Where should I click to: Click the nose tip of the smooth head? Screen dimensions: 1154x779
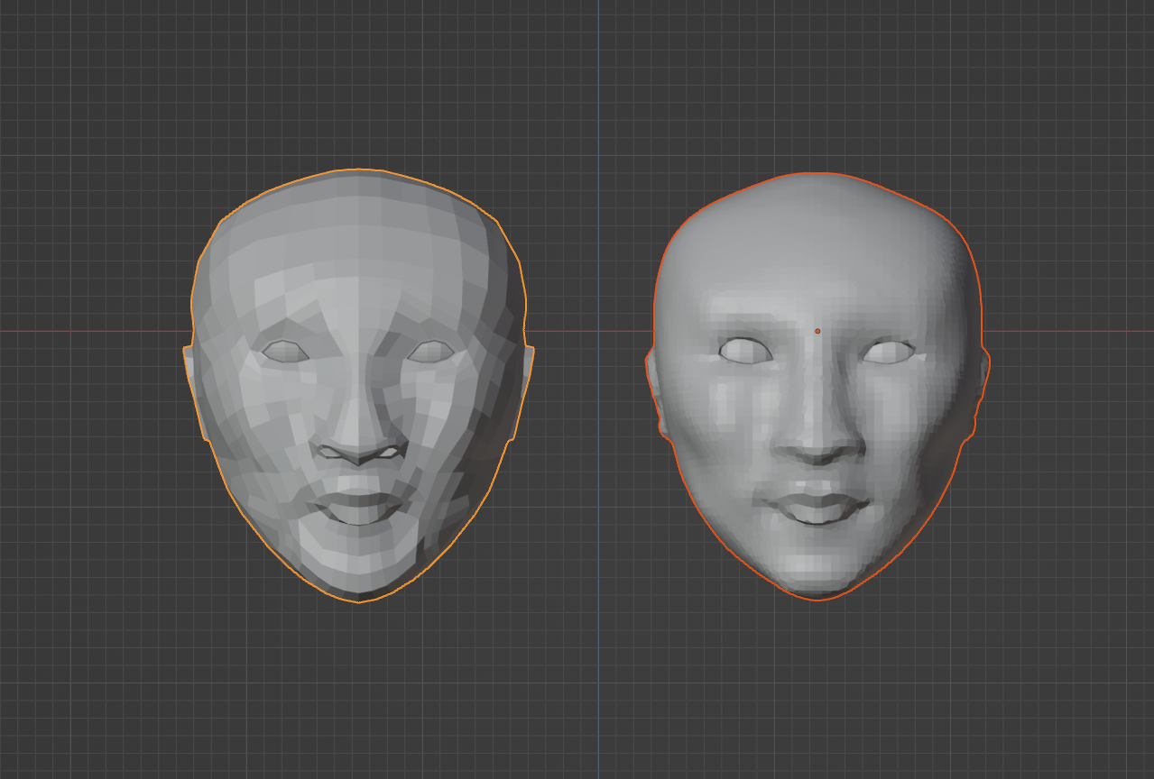click(x=817, y=448)
